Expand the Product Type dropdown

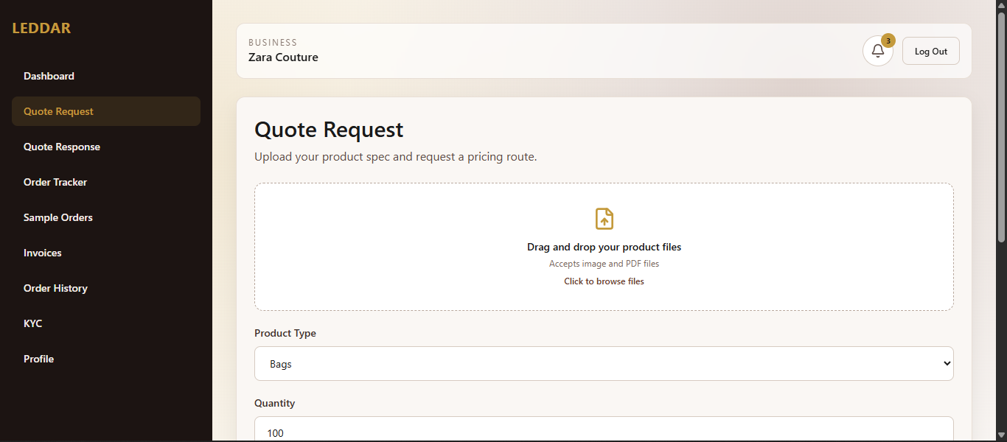604,364
